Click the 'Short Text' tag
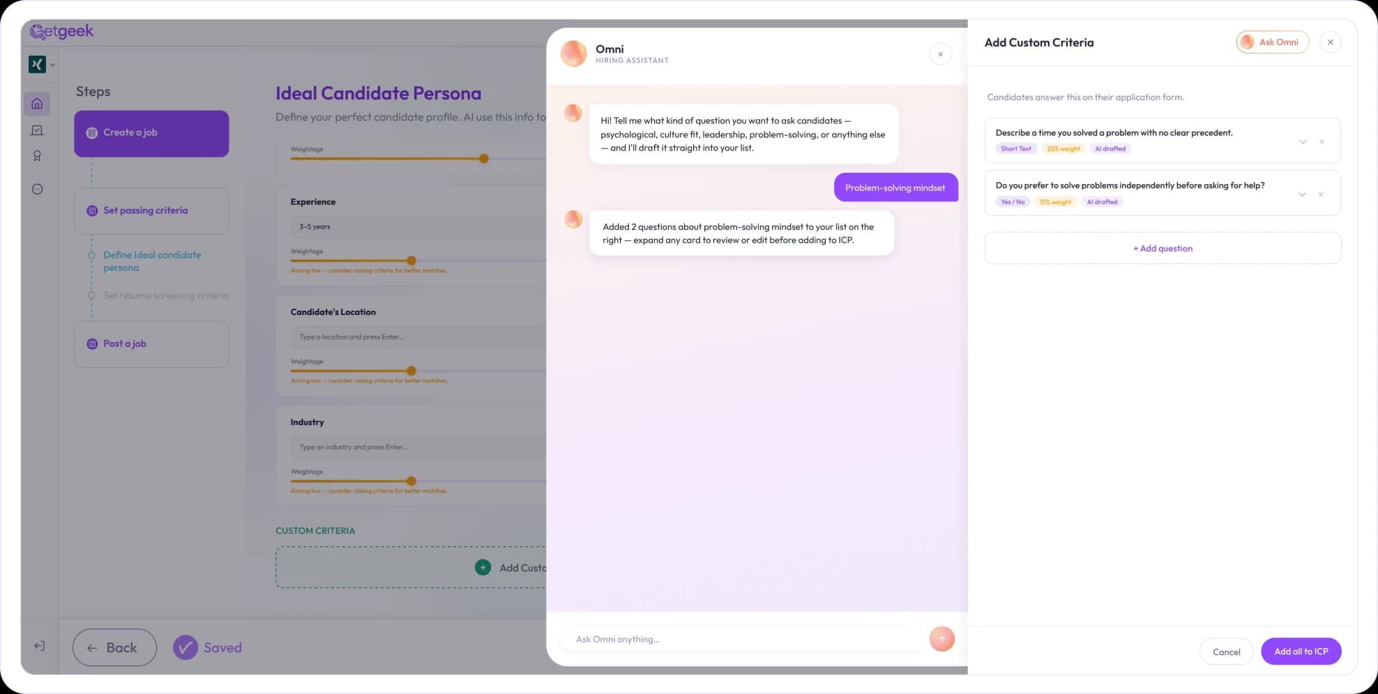 [x=1015, y=148]
